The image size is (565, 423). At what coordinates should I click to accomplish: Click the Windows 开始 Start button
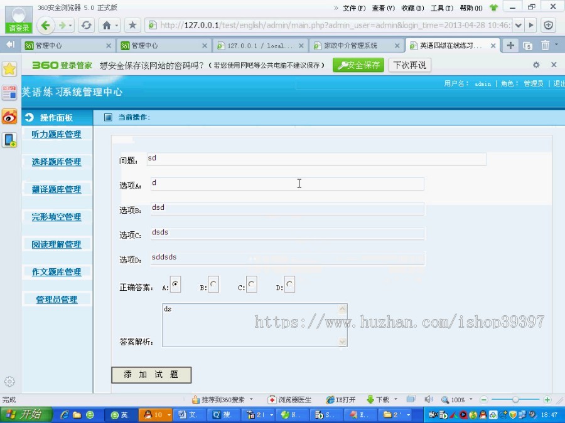point(25,415)
